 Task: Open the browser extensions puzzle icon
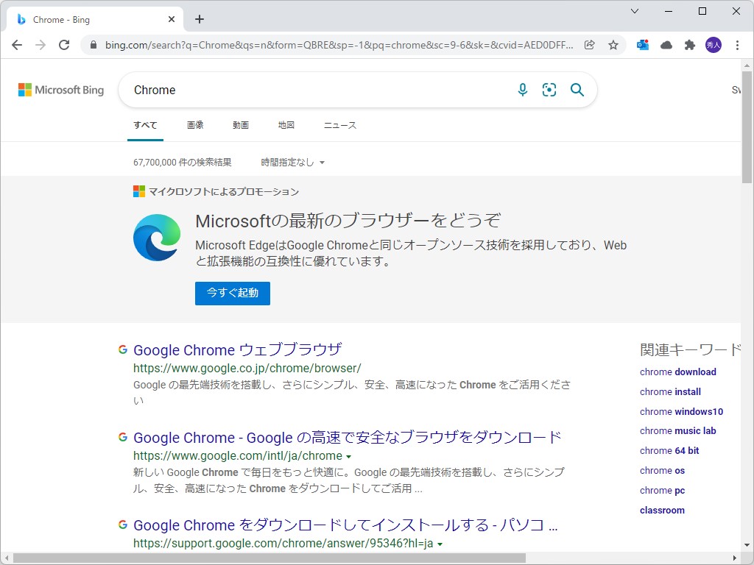coord(689,45)
